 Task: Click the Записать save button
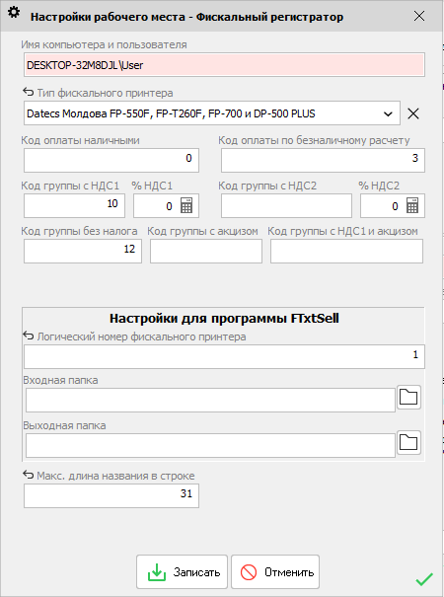pos(182,572)
